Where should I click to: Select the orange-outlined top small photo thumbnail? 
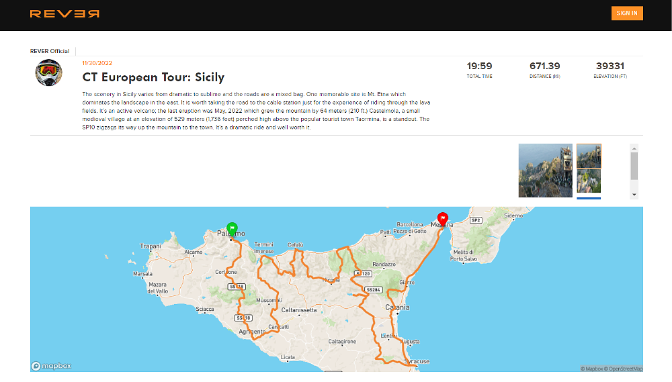(589, 156)
